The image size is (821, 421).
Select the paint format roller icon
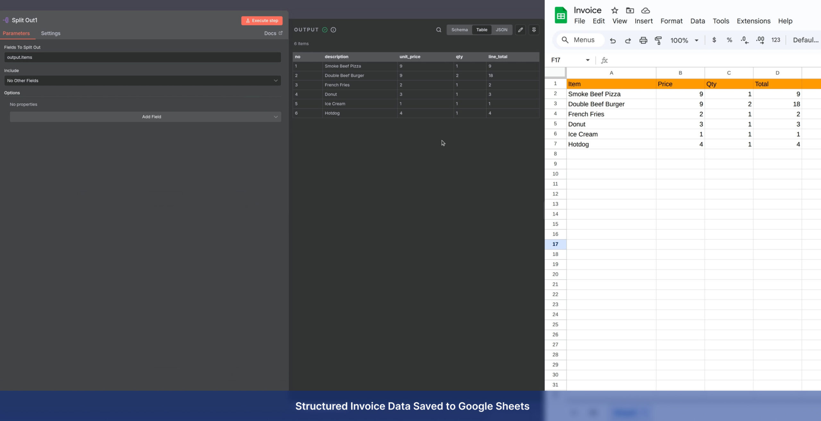[658, 40]
